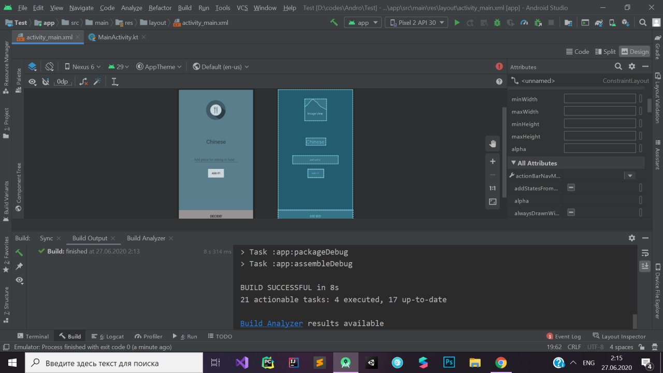The height and width of the screenshot is (373, 663).
Task: Open actionBarNavMode value dropdown
Action: point(630,176)
